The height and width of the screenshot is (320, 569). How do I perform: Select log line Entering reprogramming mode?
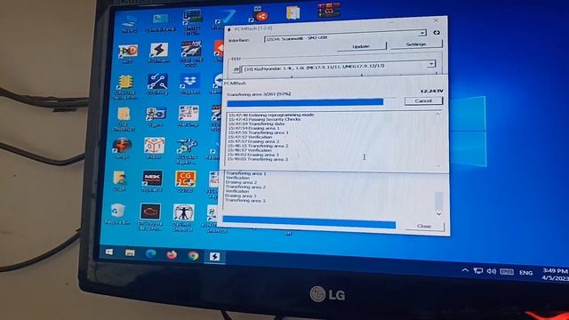[271, 115]
